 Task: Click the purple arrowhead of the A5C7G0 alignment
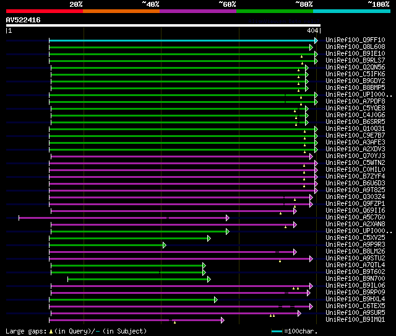coord(228,218)
